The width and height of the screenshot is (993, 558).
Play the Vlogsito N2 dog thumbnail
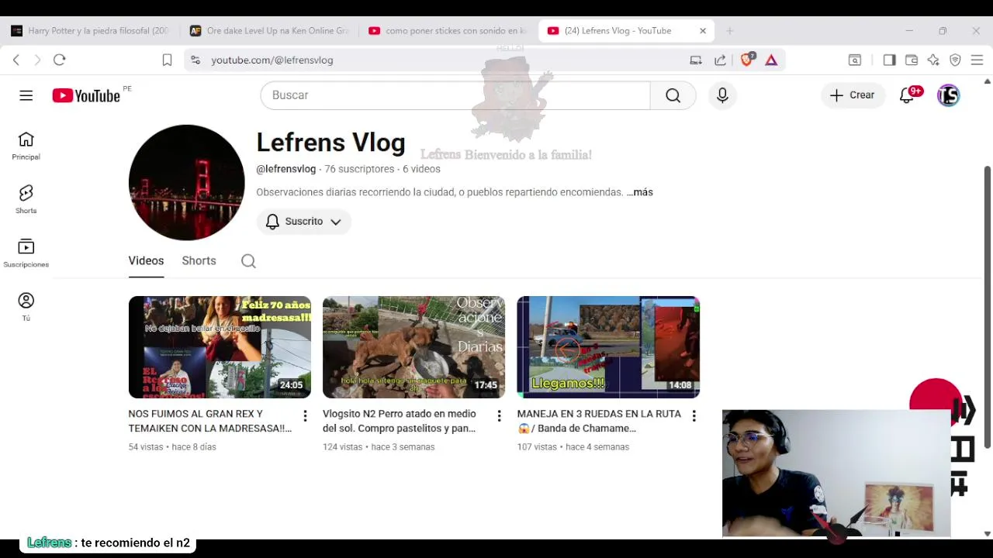coord(413,347)
